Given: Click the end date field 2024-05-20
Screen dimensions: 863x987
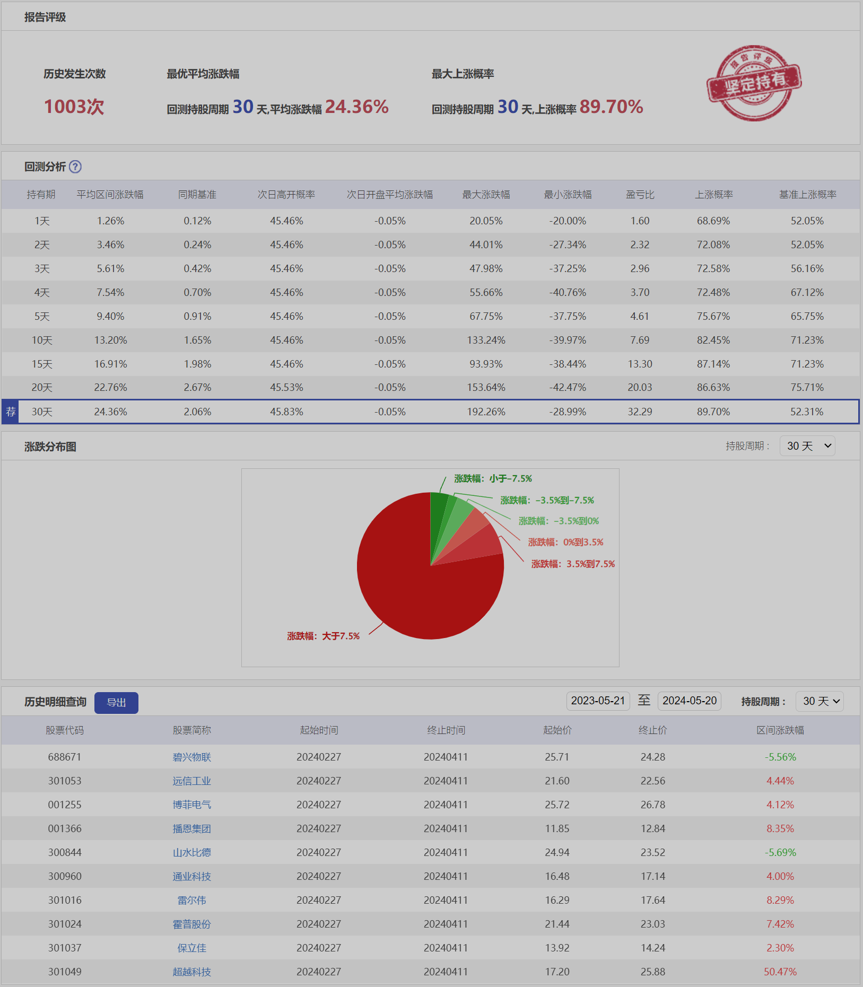Looking at the screenshot, I should (x=689, y=701).
